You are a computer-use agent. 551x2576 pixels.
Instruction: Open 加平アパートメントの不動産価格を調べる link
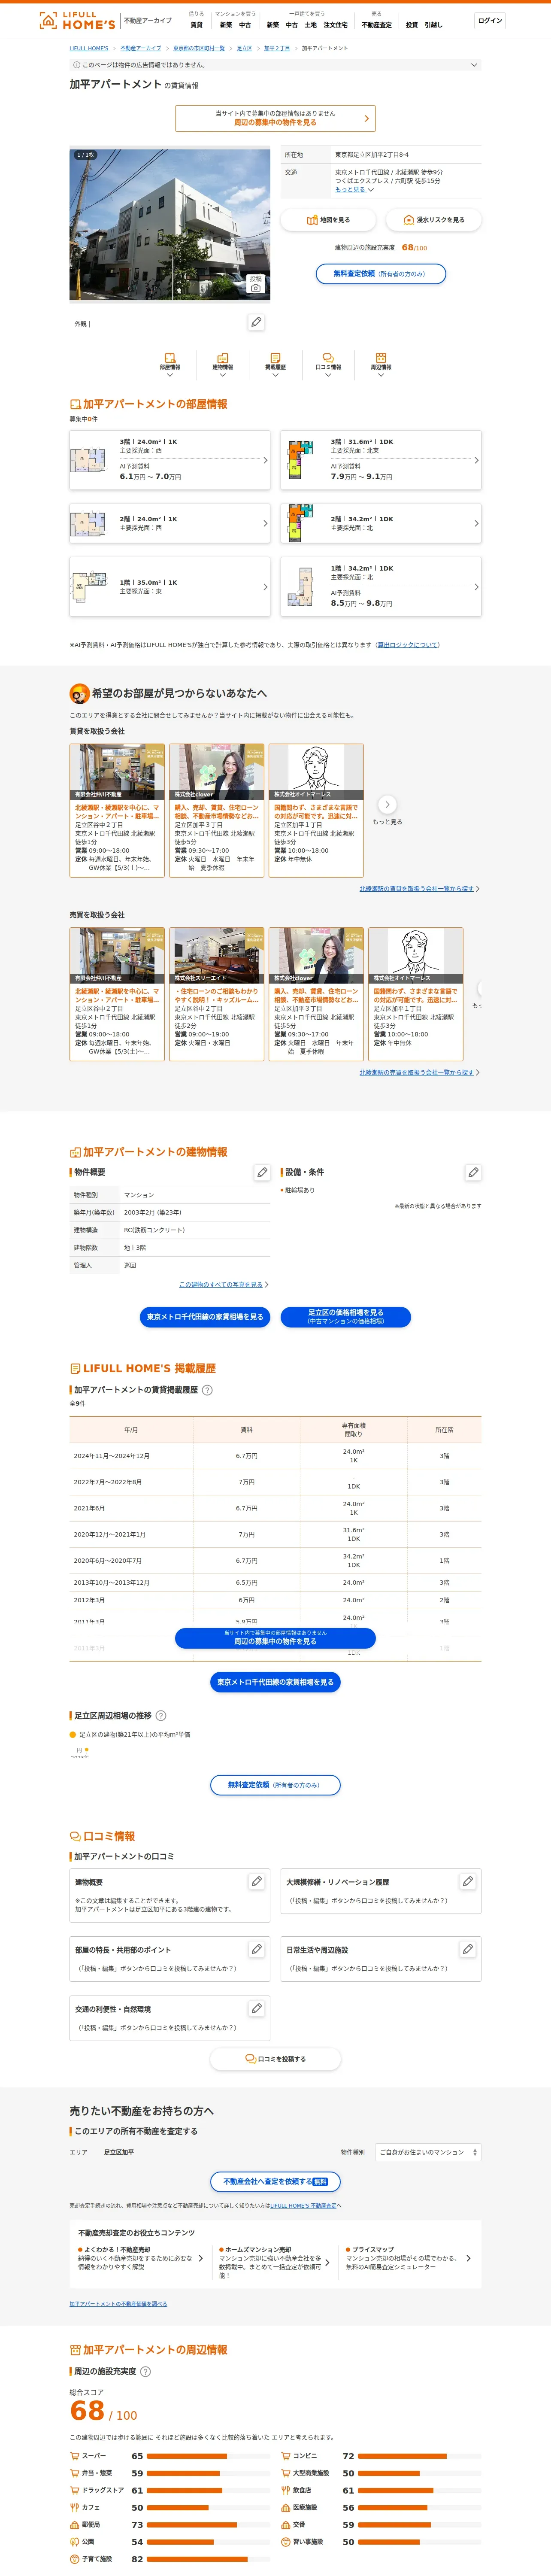coord(118,2304)
